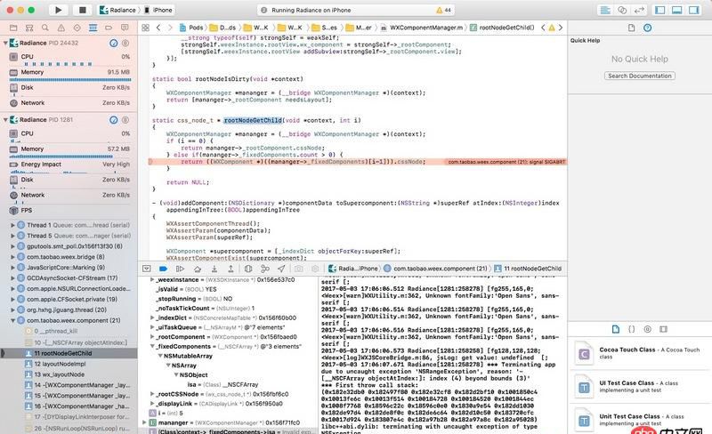The width and height of the screenshot is (712, 434).
Task: Click the Pods breadcrumb item
Action: pos(191,28)
